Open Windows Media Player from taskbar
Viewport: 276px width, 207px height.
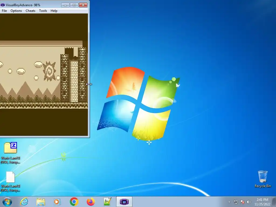[57, 202]
